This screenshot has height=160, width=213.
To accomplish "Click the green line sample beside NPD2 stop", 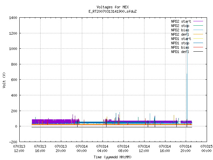I will 198,26.
